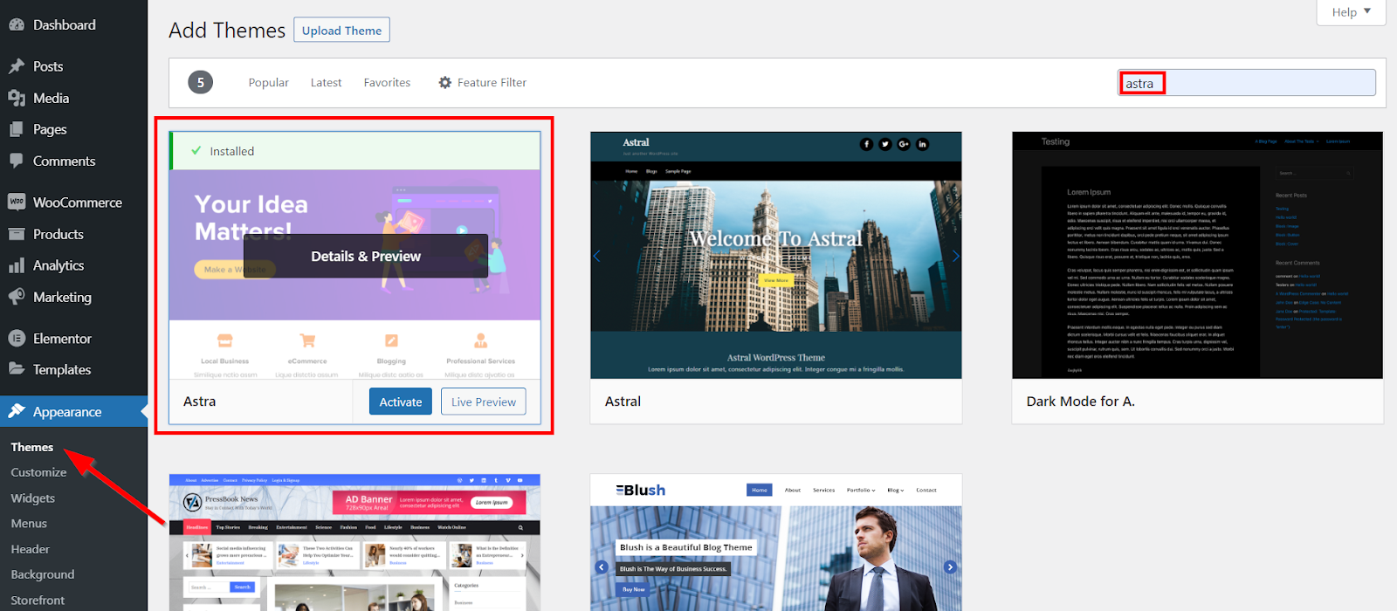Open Themes submenu item
The width and height of the screenshot is (1397, 611).
[32, 447]
